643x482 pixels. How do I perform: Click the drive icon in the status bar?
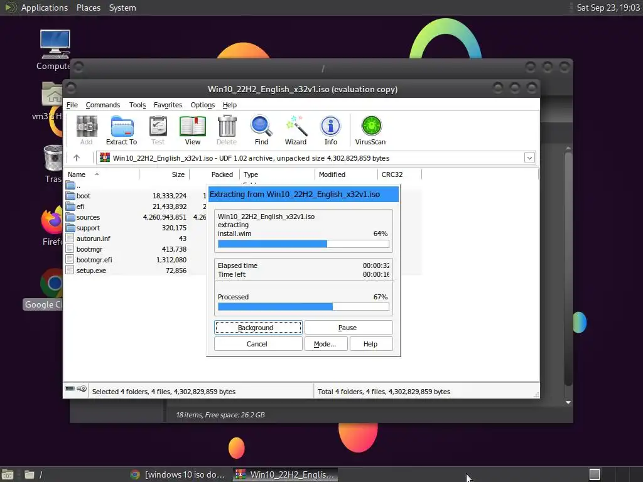[70, 388]
